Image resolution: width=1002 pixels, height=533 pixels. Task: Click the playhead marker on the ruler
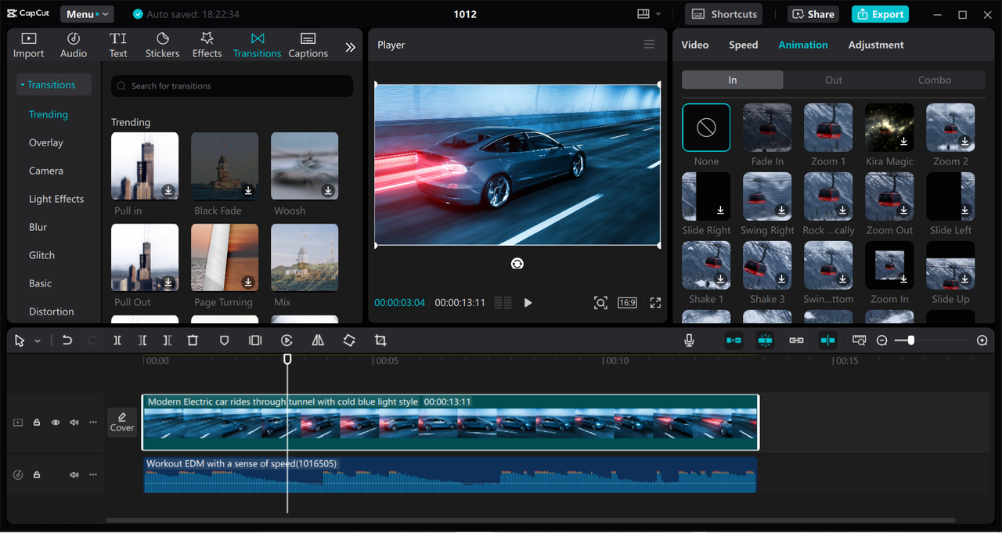coord(287,358)
